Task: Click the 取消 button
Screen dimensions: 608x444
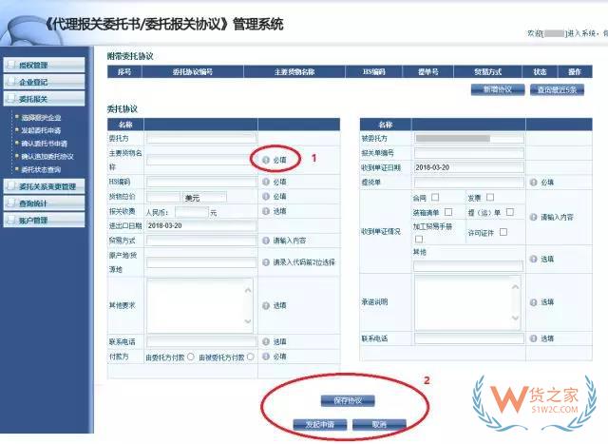Action: [379, 424]
